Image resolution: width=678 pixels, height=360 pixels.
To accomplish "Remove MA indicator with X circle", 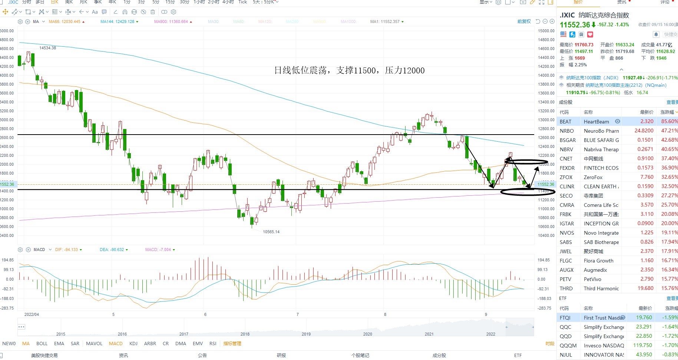I will 27,22.
